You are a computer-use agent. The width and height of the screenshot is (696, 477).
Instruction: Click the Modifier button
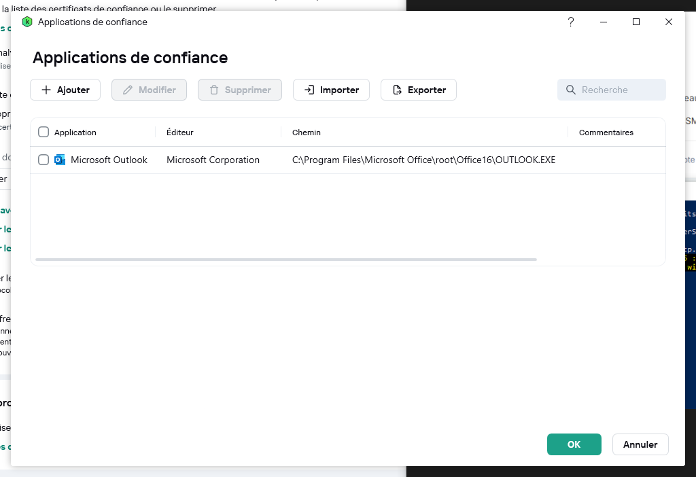tap(149, 90)
